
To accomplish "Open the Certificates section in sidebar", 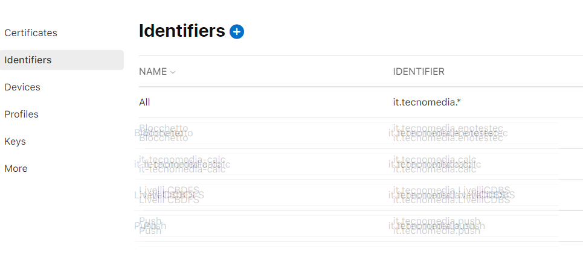I will point(31,33).
